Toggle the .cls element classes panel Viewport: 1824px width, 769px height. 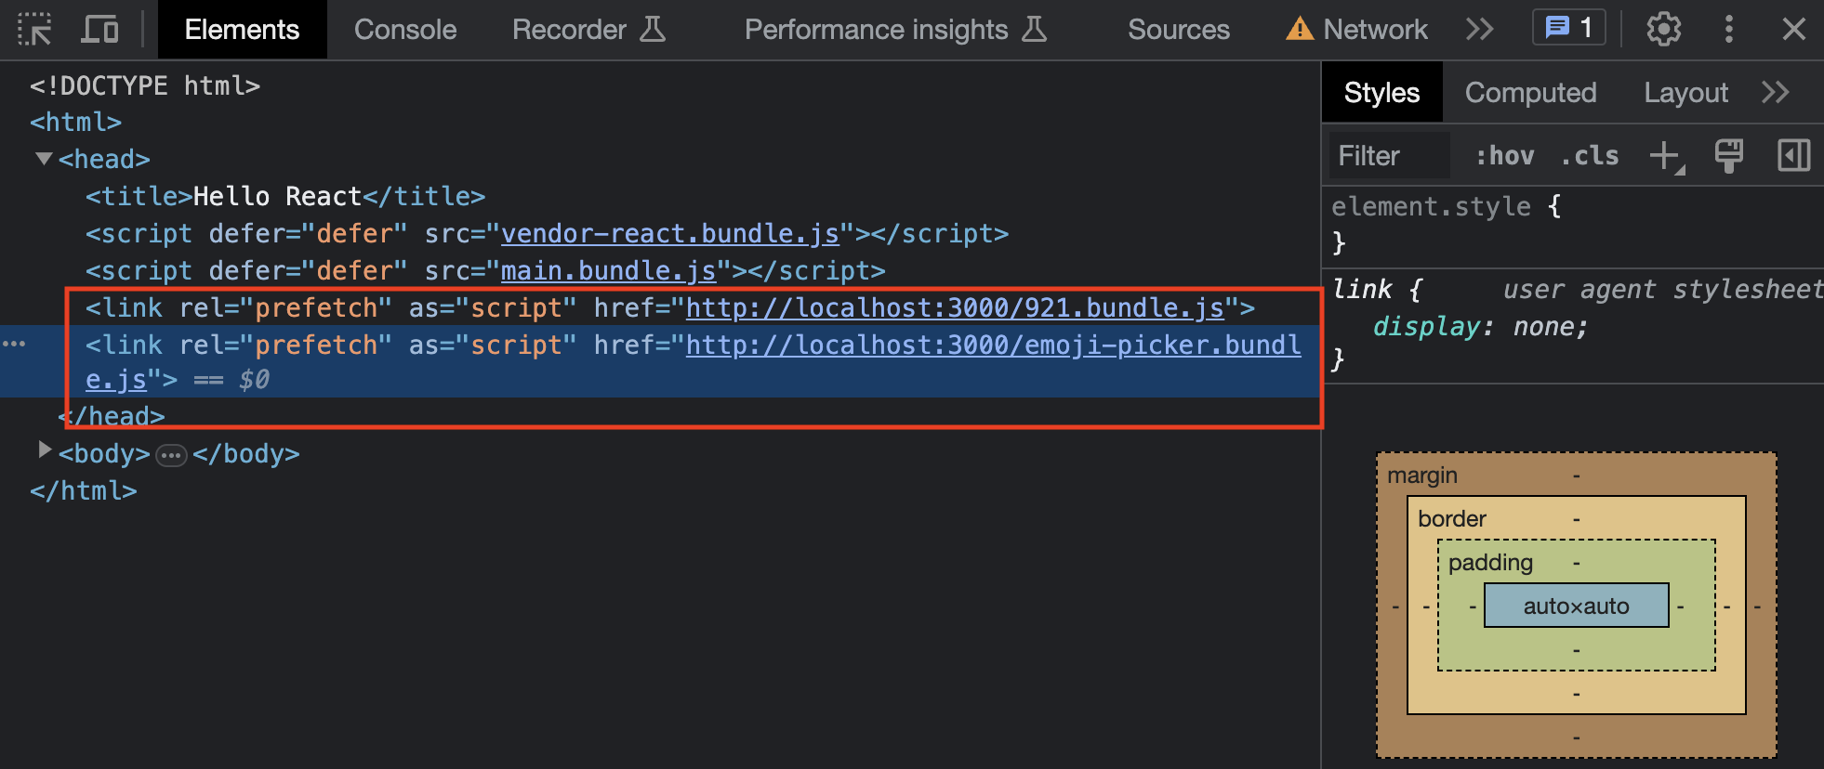click(x=1589, y=156)
